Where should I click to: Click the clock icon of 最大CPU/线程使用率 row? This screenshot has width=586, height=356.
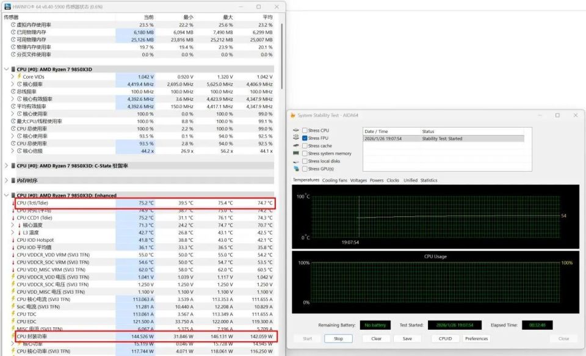pyautogui.click(x=13, y=121)
